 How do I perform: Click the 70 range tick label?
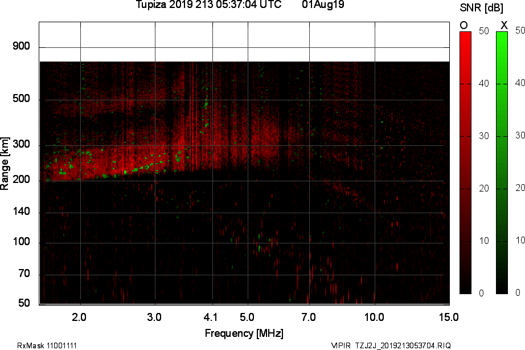pyautogui.click(x=24, y=274)
